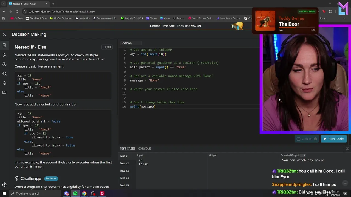Screen dimensions: 351x197
Task: Open the Botrix. Kick bookmark
Action: tap(83, 18)
